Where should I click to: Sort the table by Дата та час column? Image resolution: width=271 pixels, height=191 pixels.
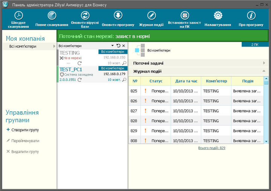[186, 81]
